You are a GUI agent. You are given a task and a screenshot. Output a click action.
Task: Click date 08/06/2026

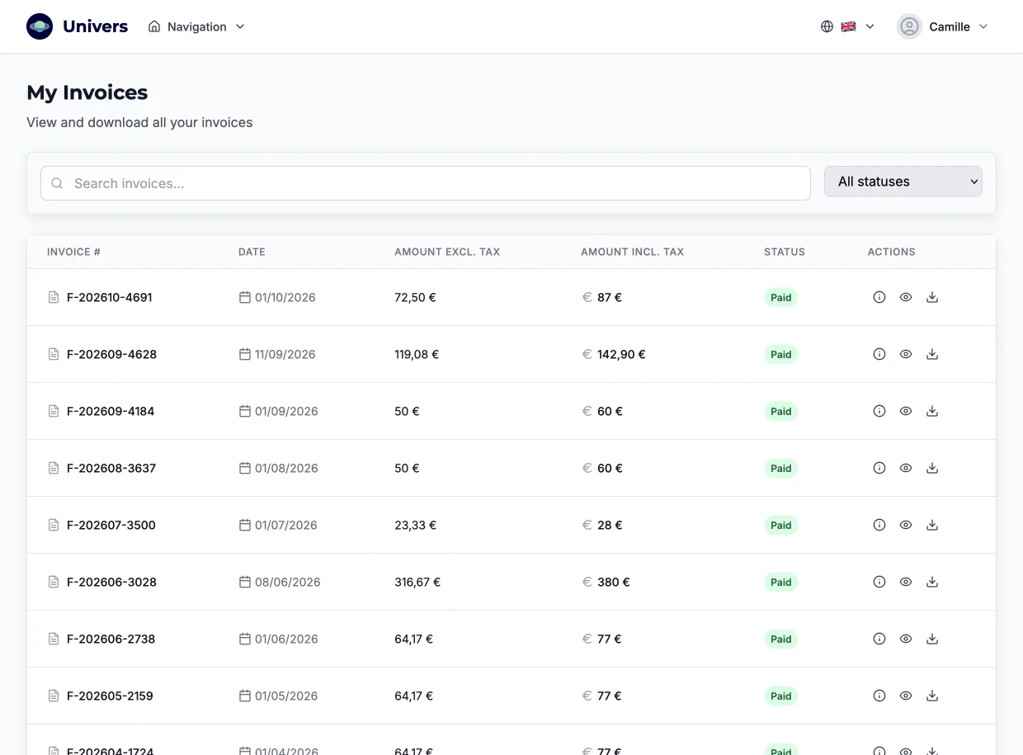click(x=288, y=582)
